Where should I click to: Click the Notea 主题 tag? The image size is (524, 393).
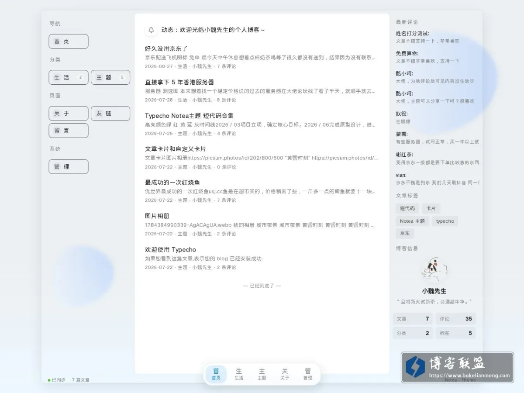point(412,221)
